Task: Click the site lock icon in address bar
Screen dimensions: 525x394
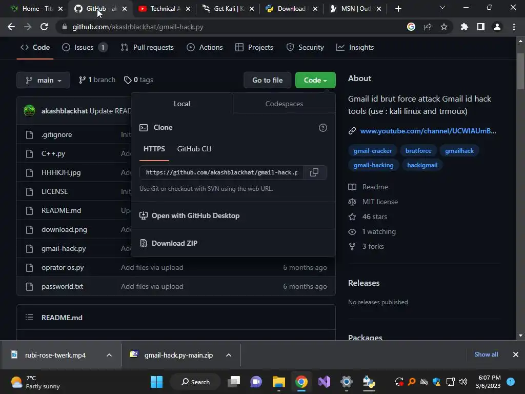Action: pyautogui.click(x=64, y=27)
